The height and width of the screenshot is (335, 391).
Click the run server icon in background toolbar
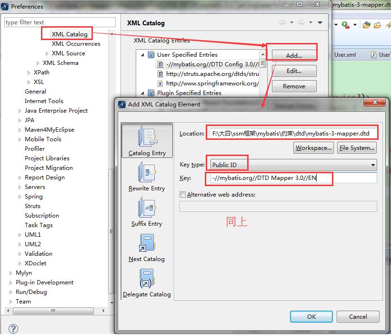(x=345, y=25)
